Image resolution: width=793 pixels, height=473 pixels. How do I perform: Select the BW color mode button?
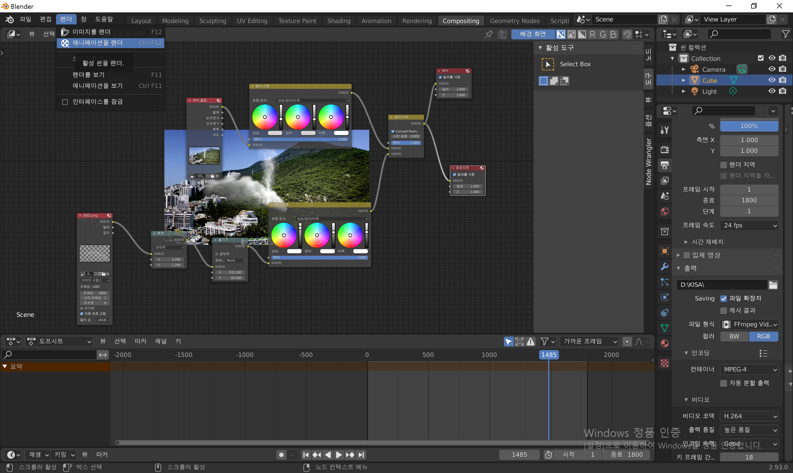pyautogui.click(x=734, y=336)
